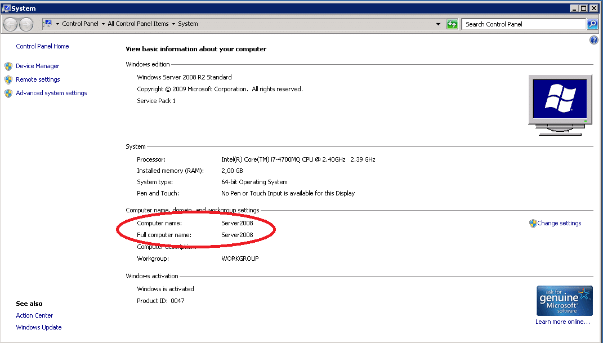Viewport: 603px width, 343px height.
Task: Click shield icon beside Advanced system settings
Action: [8, 93]
